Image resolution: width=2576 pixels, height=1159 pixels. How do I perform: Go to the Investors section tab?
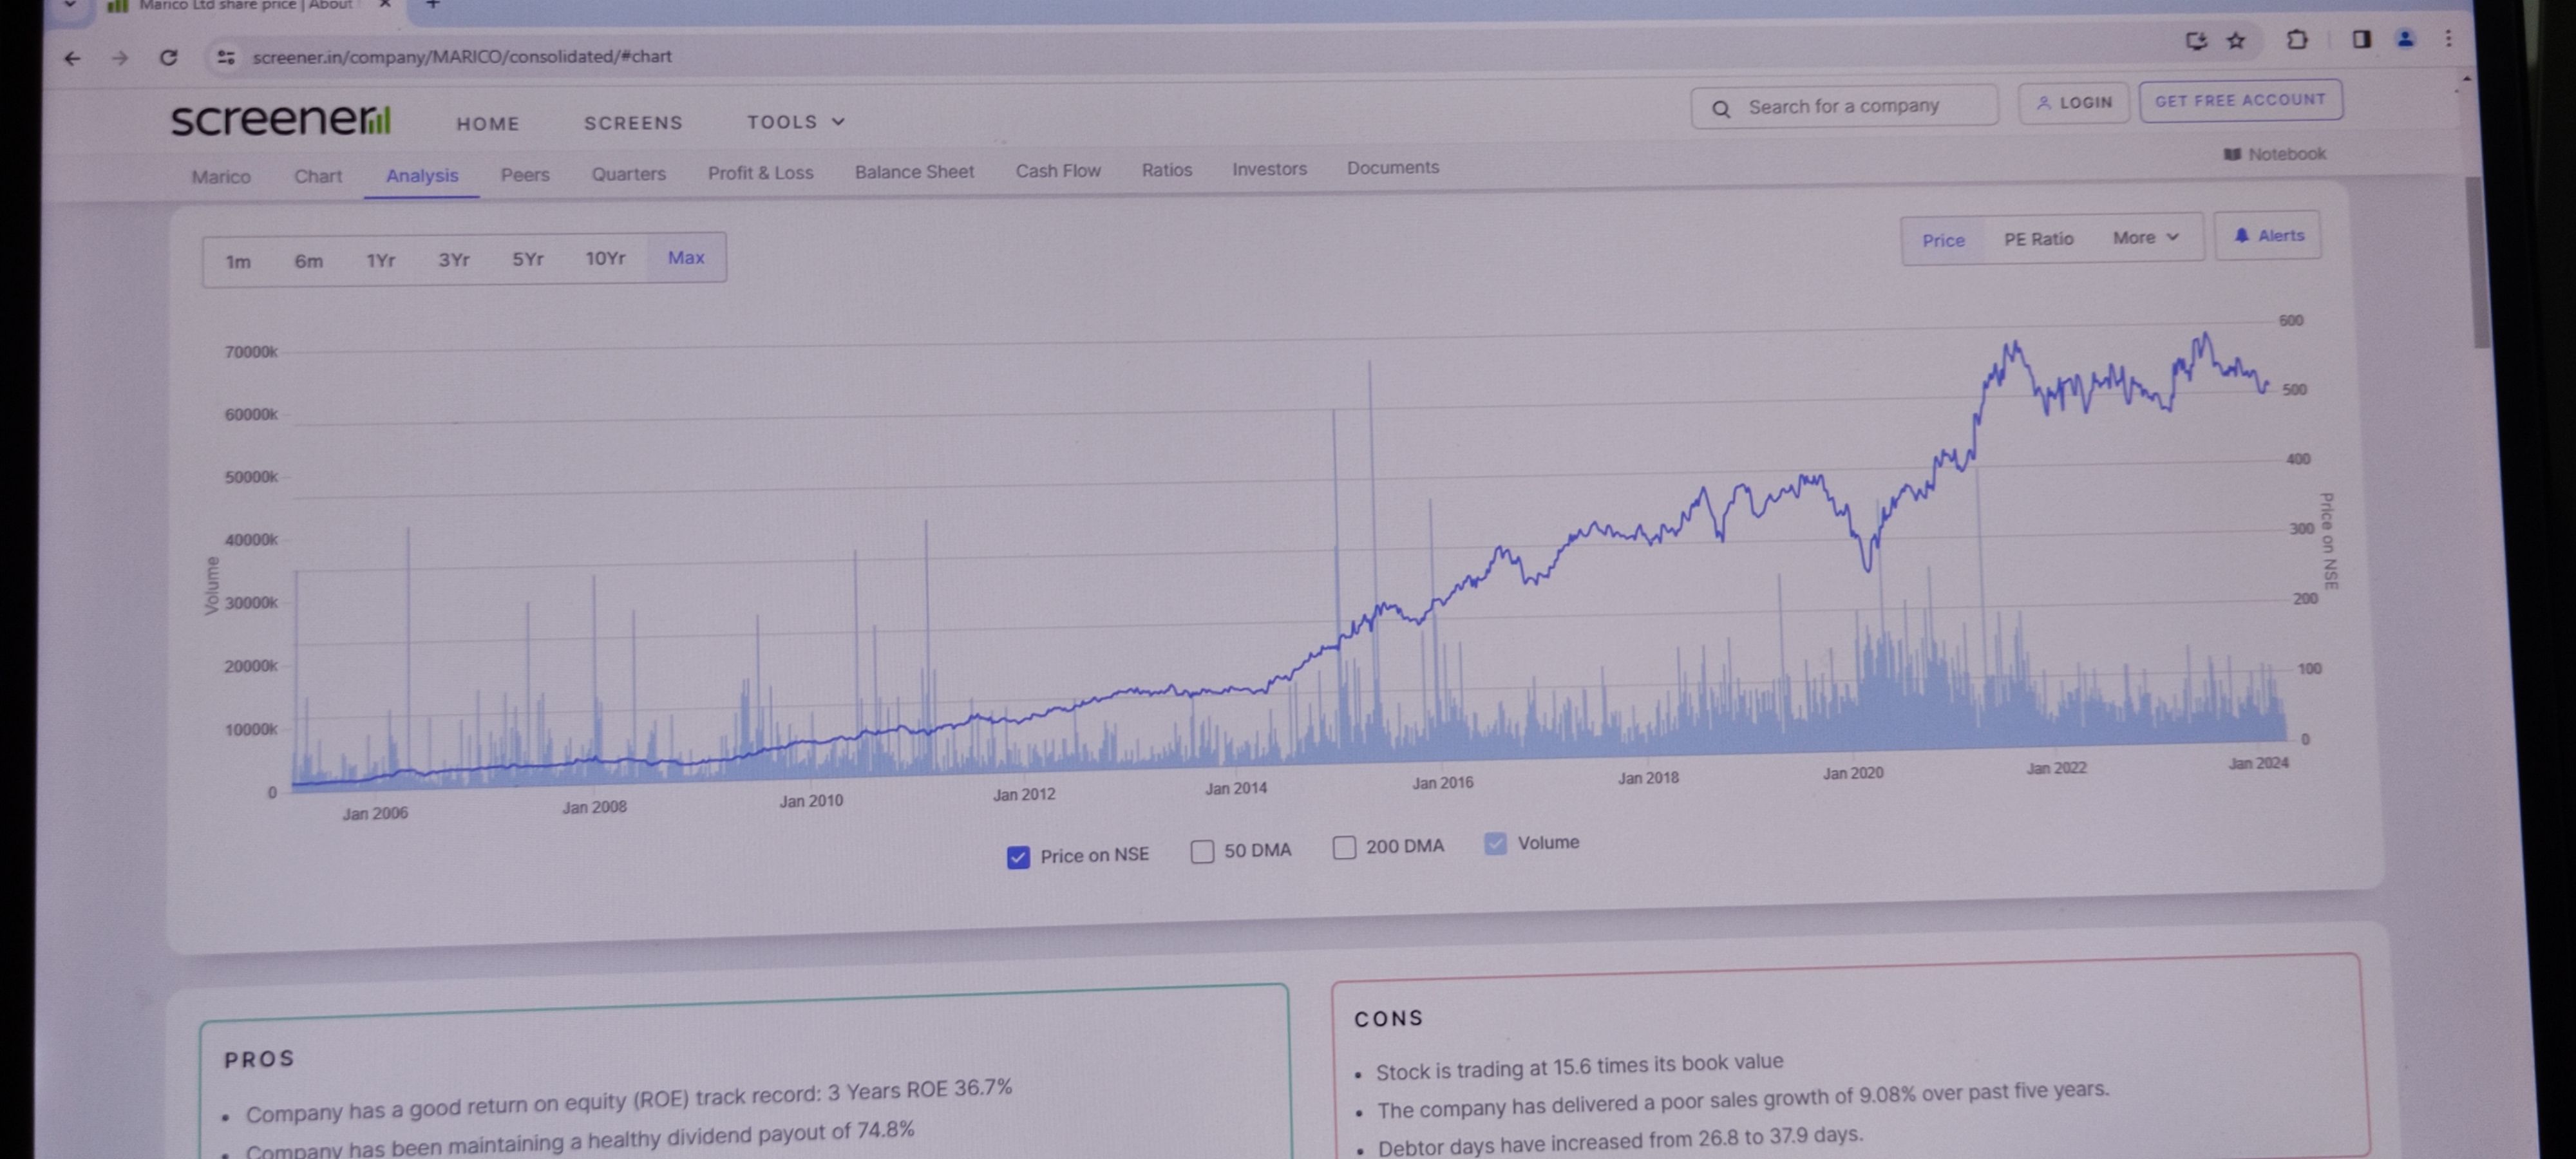(1269, 169)
